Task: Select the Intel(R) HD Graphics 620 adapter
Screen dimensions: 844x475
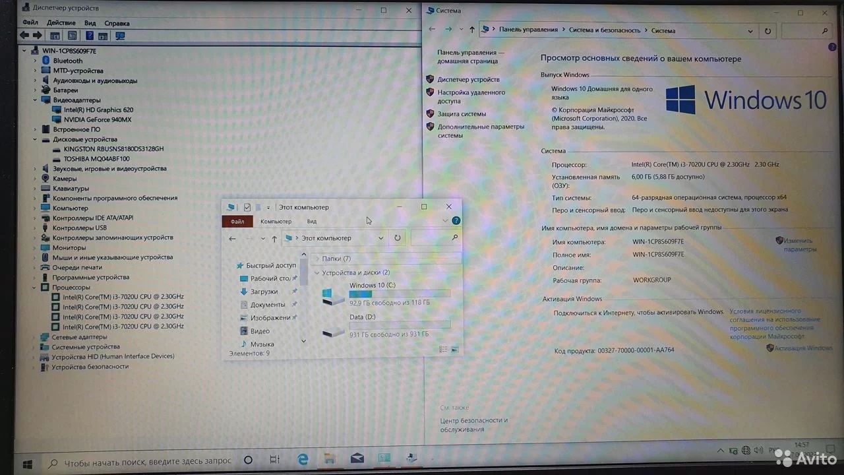Action: pos(98,110)
